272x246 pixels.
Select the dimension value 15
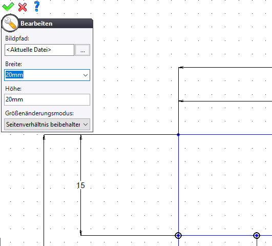pos(80,186)
